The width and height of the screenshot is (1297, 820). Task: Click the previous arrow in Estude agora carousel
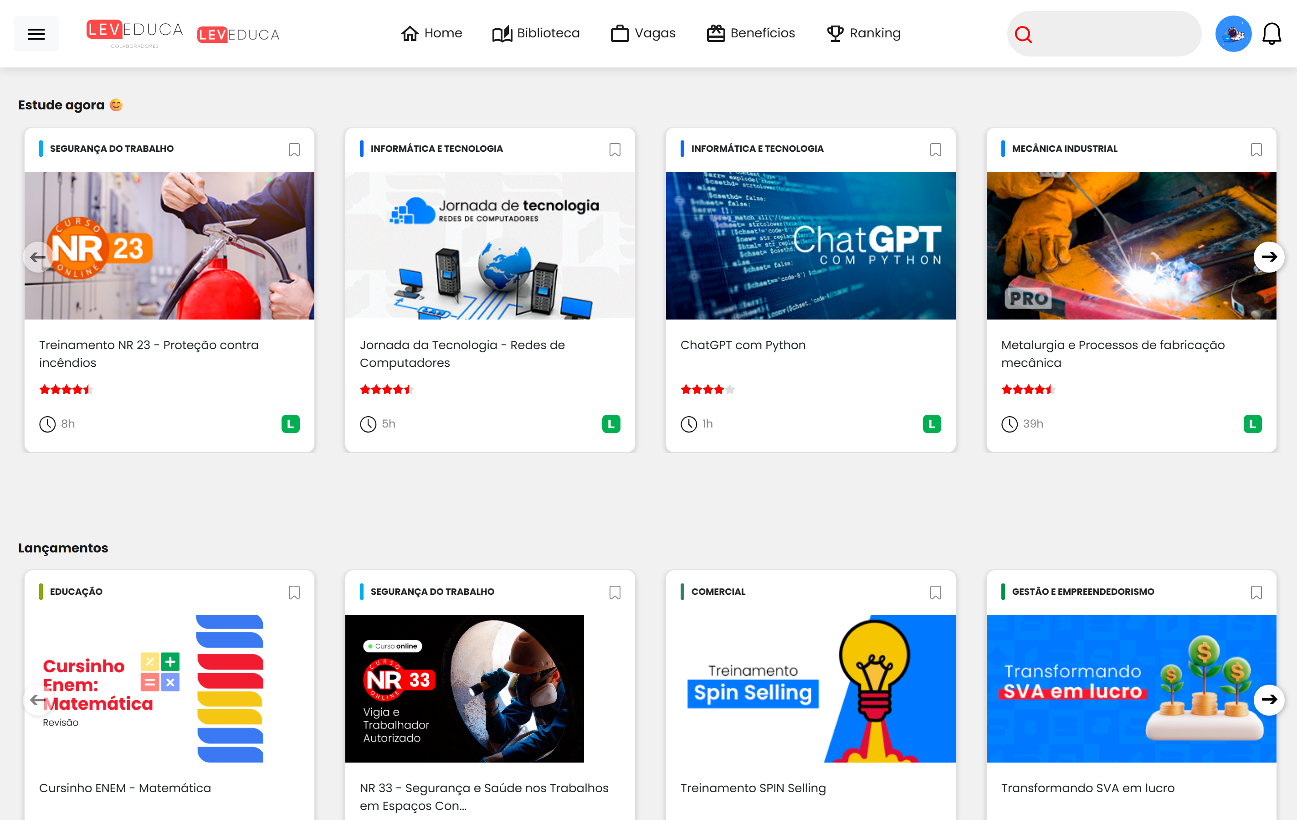point(38,257)
